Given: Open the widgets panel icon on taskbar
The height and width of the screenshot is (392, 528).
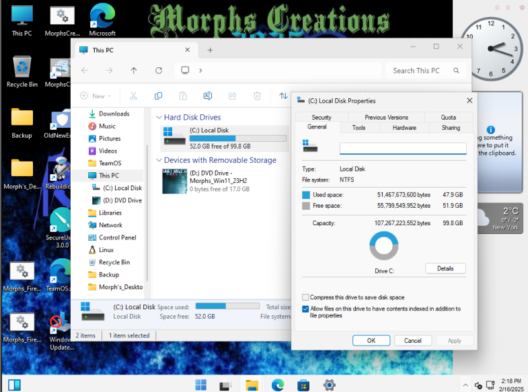Looking at the screenshot, I should [15, 385].
